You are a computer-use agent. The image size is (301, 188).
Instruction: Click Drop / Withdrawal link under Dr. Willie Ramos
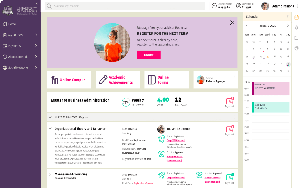176,141
